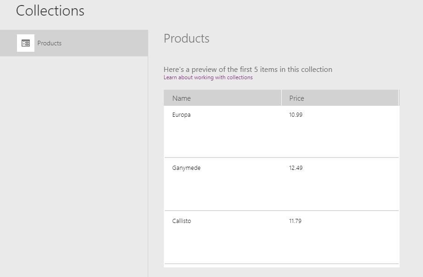Click the column divider right of the Price header
The width and height of the screenshot is (423, 277).
click(398, 98)
